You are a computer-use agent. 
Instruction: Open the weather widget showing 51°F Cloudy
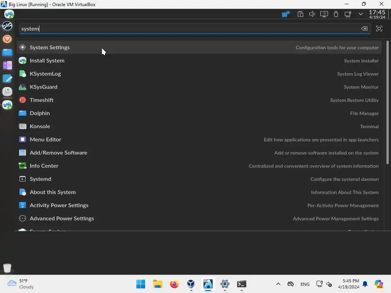(21, 284)
